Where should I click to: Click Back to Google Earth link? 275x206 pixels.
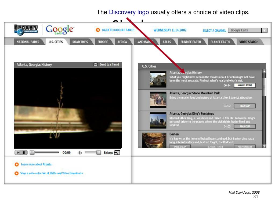tap(118, 30)
